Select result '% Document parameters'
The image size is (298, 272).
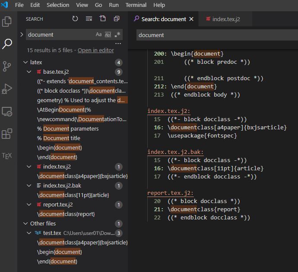(x=68, y=128)
